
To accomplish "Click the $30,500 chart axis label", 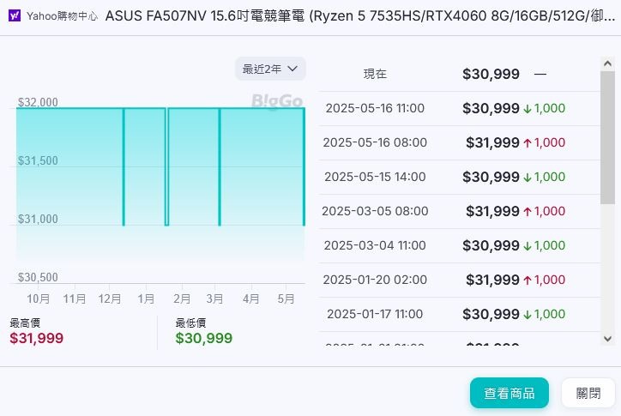I will pos(38,277).
